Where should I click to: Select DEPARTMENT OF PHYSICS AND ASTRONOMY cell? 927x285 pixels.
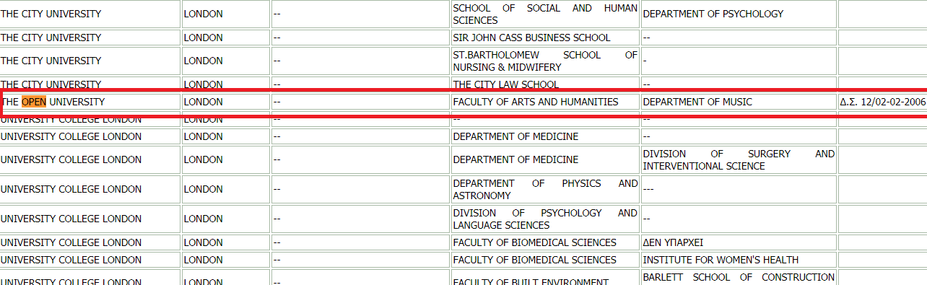545,189
